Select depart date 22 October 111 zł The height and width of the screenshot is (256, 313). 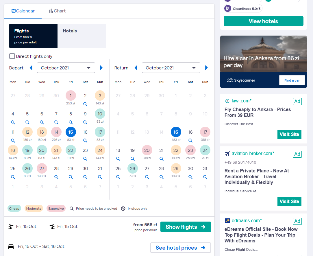71,150
